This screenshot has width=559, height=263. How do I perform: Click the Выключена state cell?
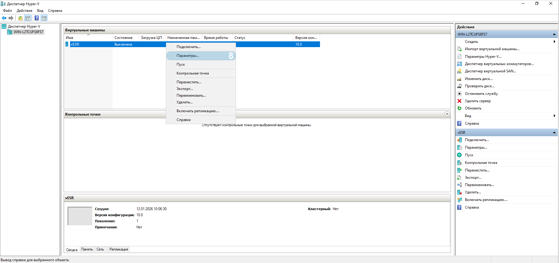tap(123, 44)
